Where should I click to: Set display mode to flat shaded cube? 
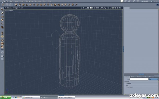(115, 8)
